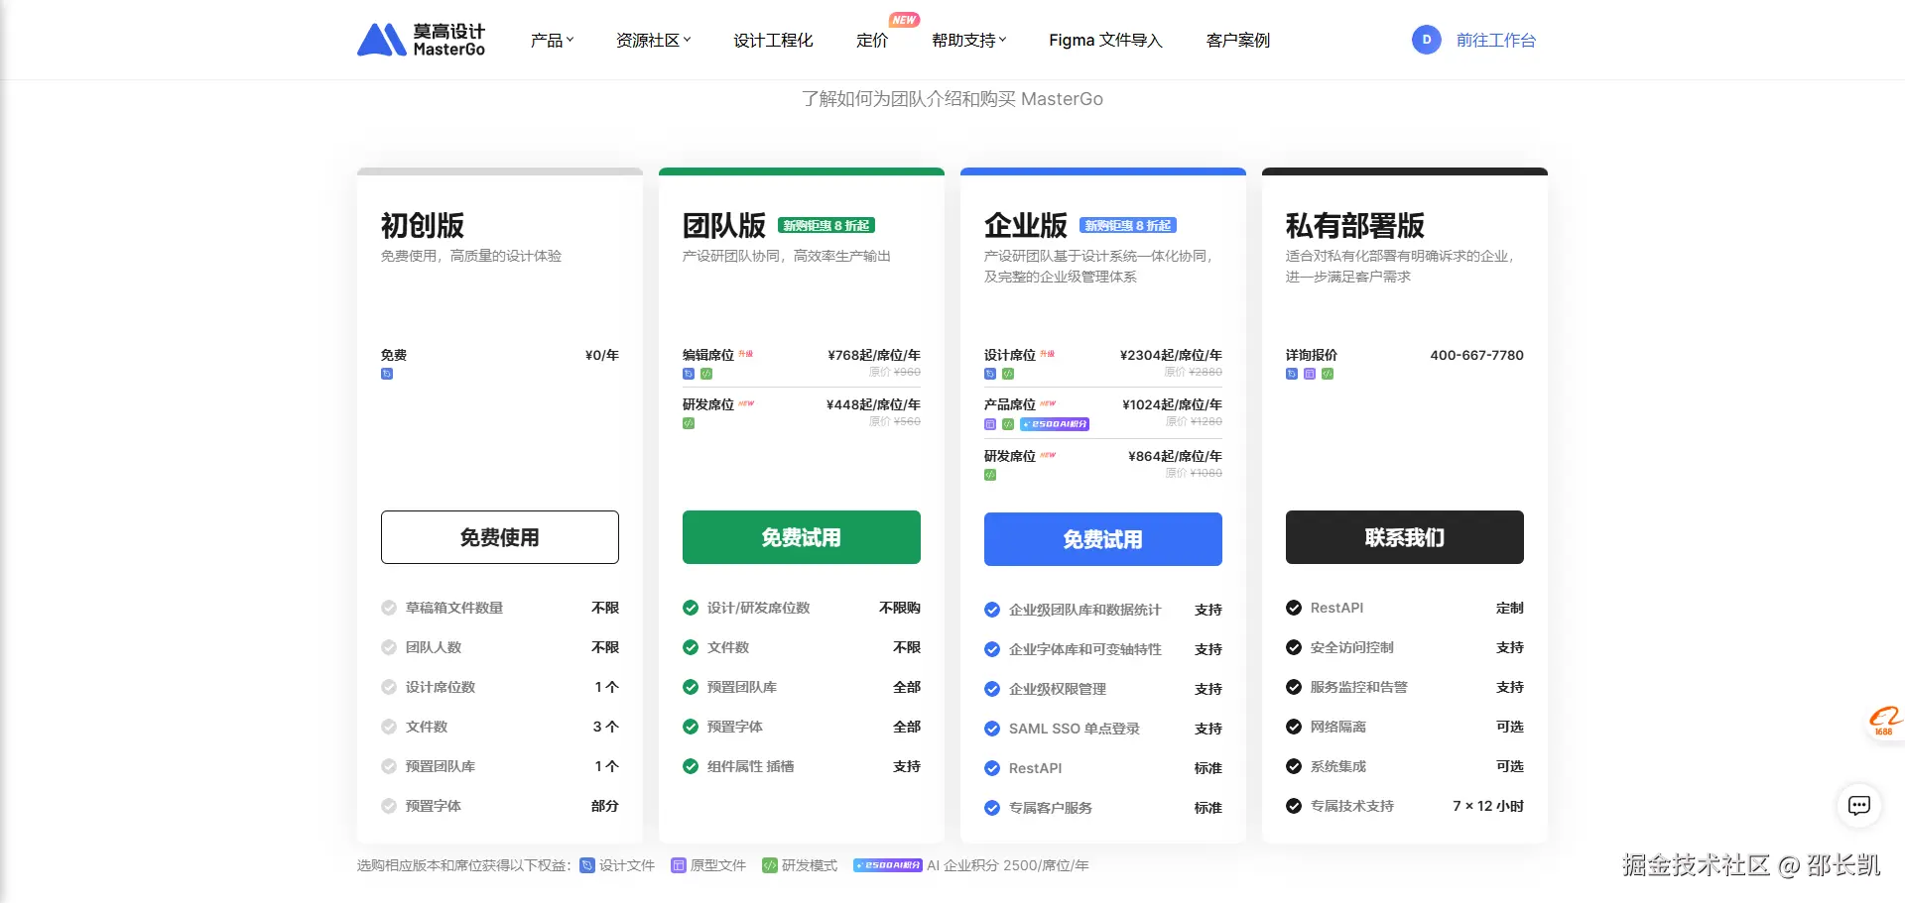Click the 7 × 12 小时 support value
This screenshot has width=1905, height=903.
point(1488,806)
